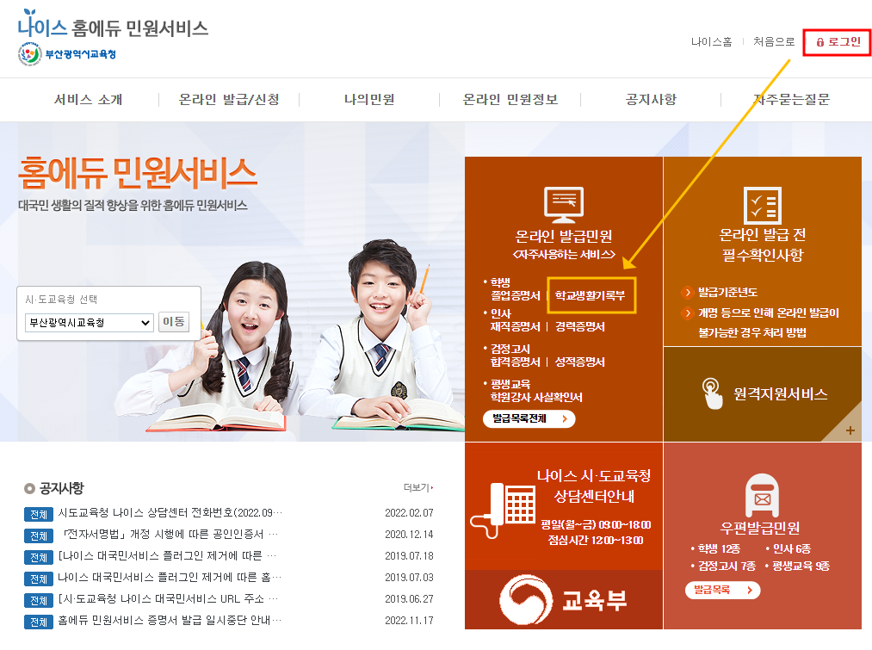
Task: Expand the 원격지원서비스 panel with the plus sign
Action: [850, 430]
